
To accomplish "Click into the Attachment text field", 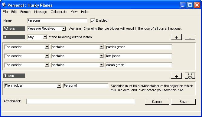I will [81, 101].
